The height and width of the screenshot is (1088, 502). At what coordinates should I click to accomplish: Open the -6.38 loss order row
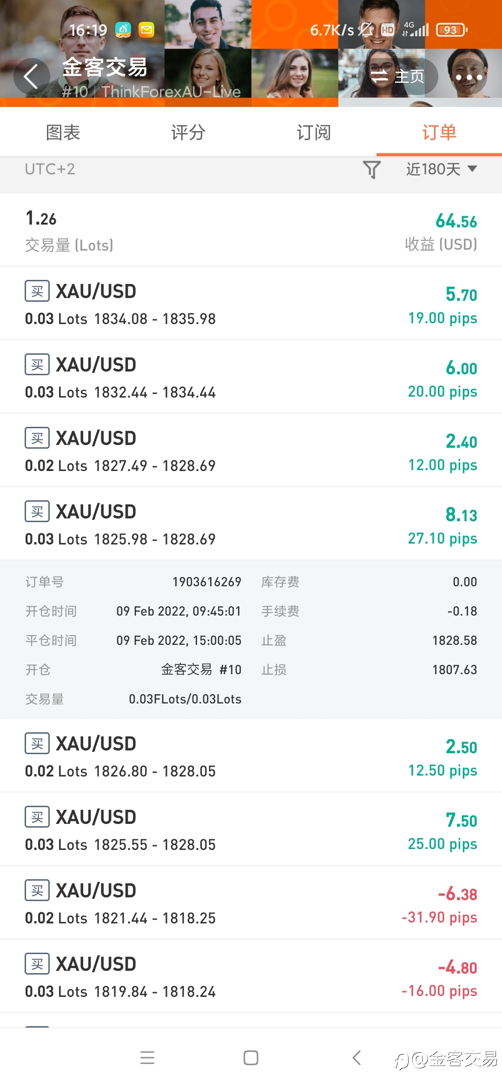251,902
